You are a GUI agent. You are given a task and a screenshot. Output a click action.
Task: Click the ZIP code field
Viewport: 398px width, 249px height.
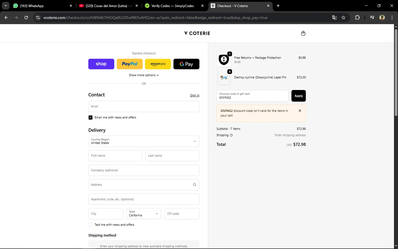coord(182,214)
